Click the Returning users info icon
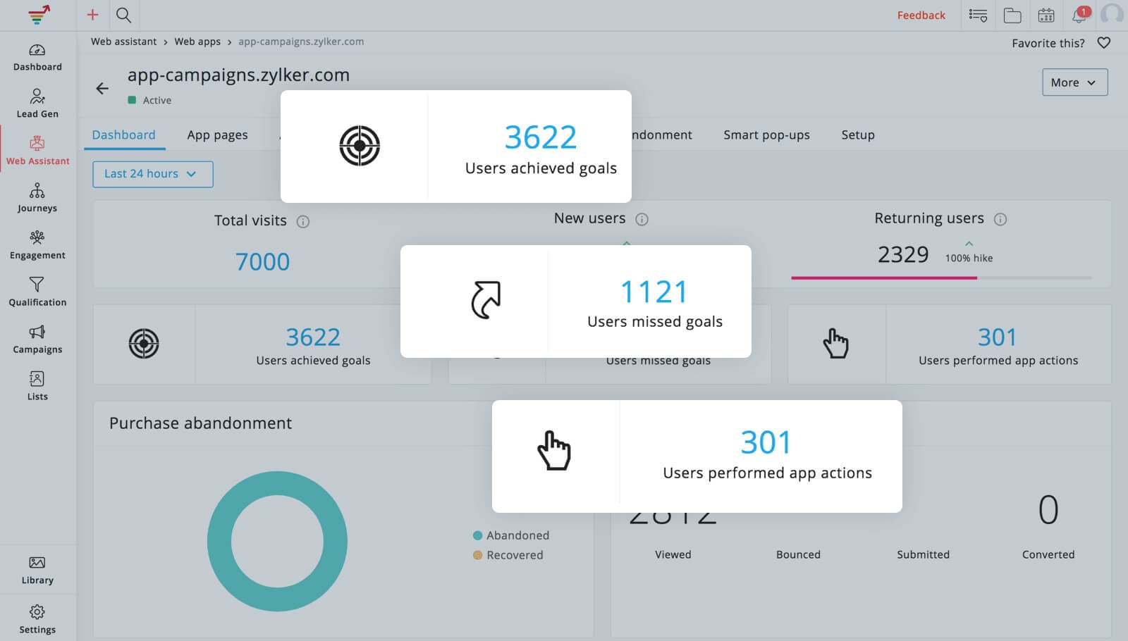1128x641 pixels. click(x=1000, y=219)
